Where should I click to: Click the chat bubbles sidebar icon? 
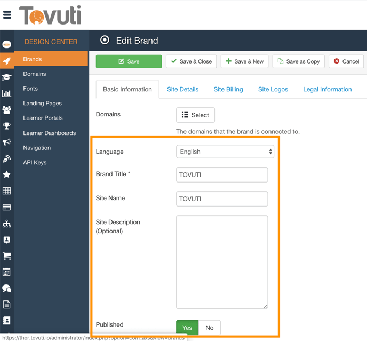pyautogui.click(x=7, y=289)
